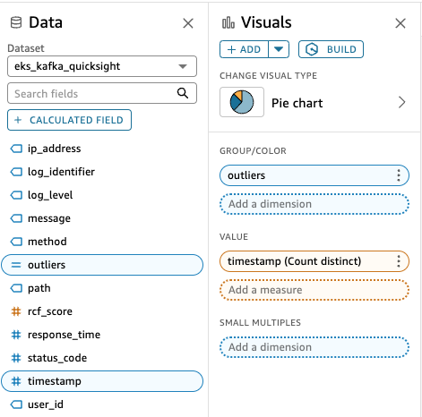Image resolution: width=422 pixels, height=417 pixels.
Task: Click the pie chart visual type thumbnail
Action: (x=242, y=102)
